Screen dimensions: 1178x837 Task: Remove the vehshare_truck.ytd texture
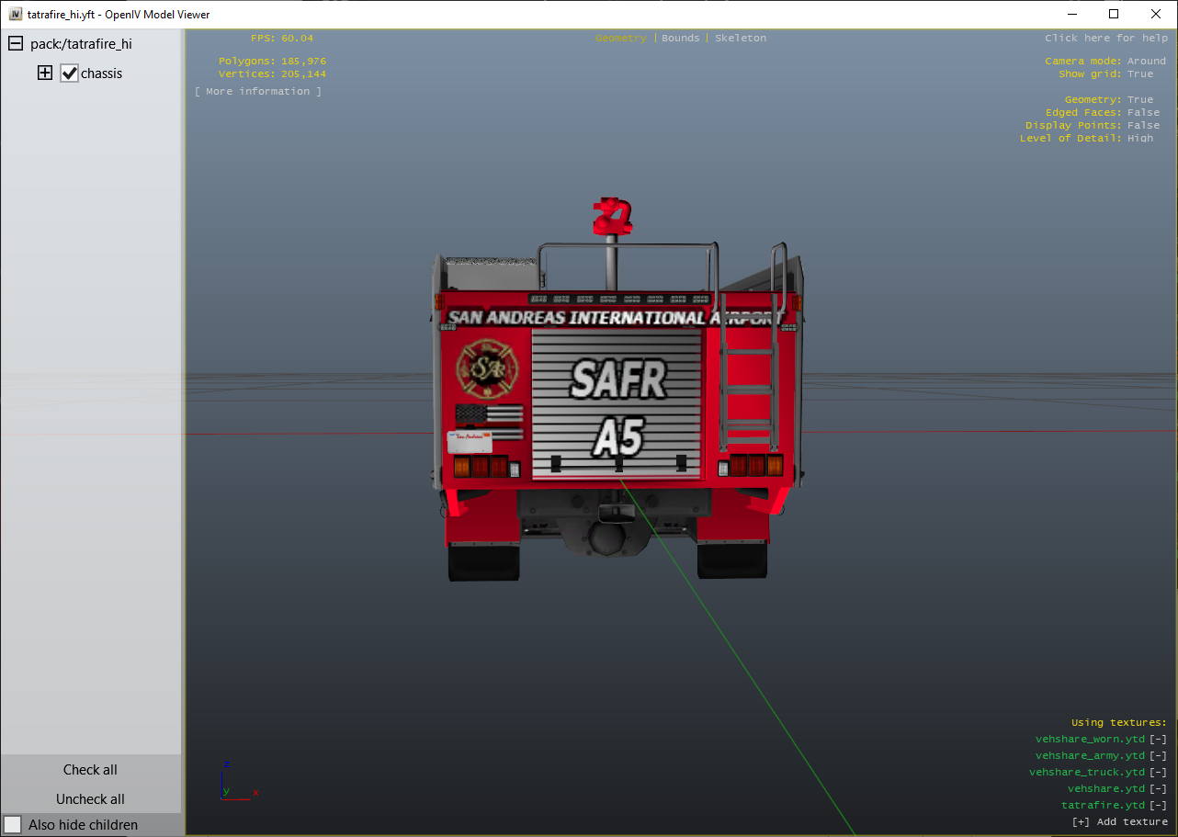(x=1159, y=773)
